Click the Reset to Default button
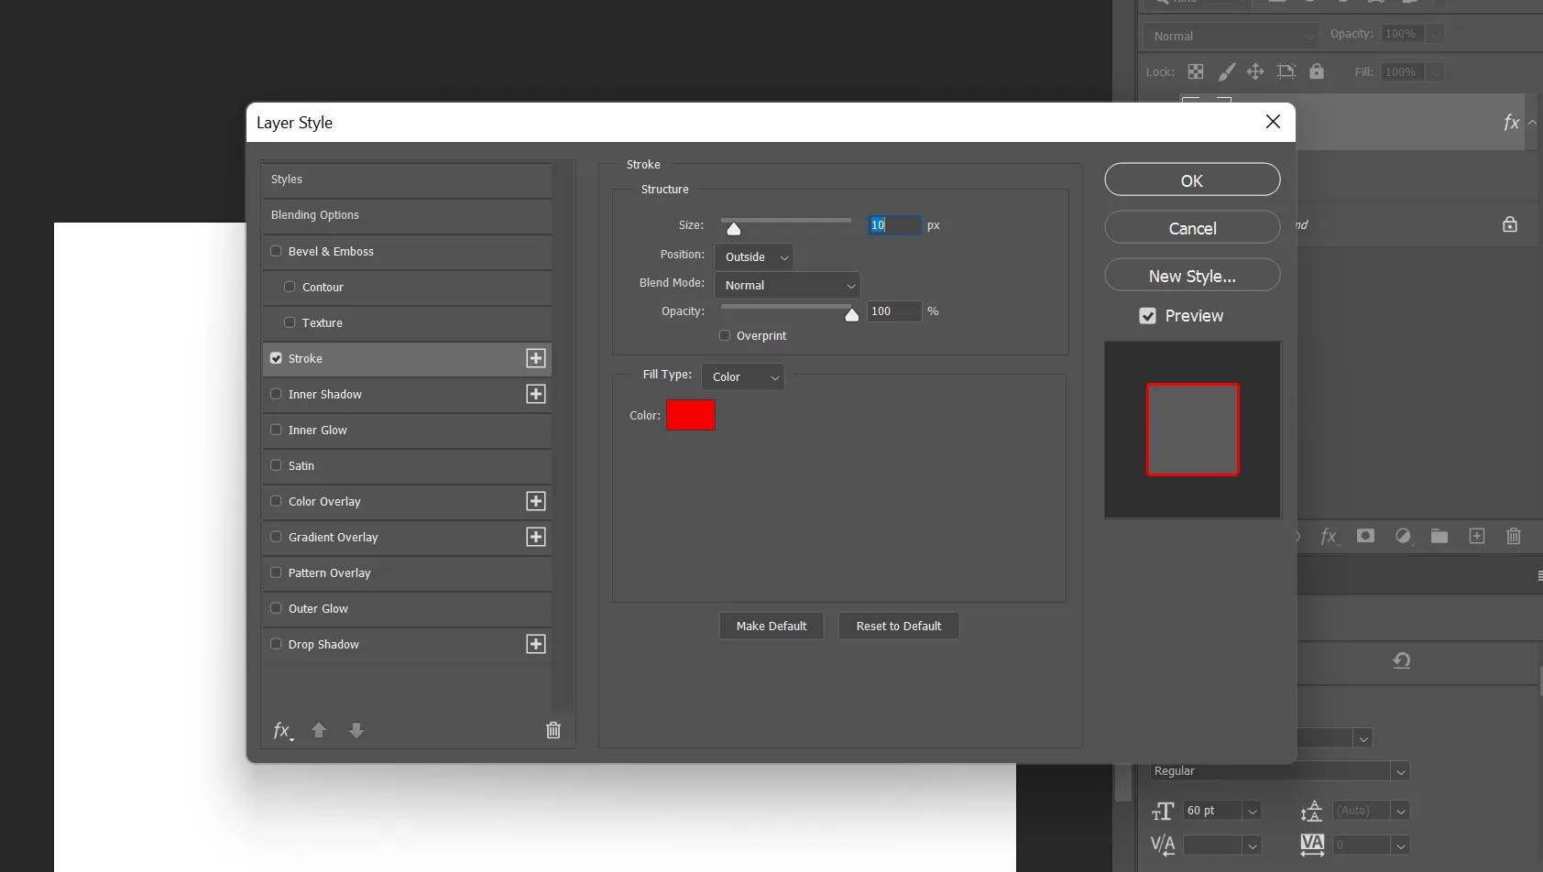The width and height of the screenshot is (1543, 872). point(898,626)
